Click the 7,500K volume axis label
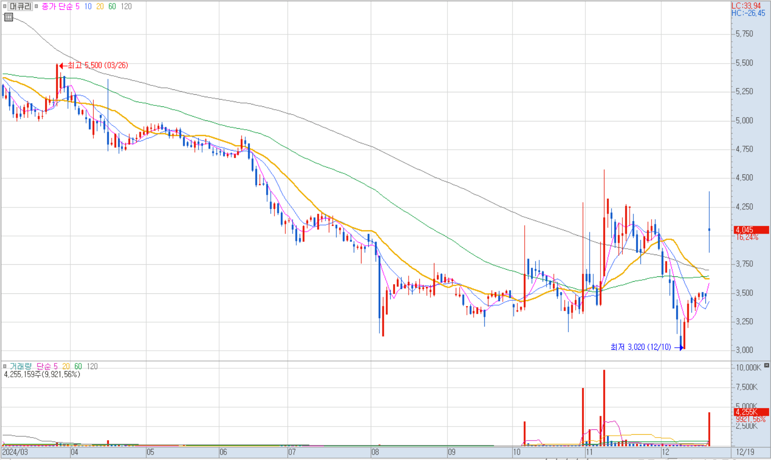 [747, 387]
